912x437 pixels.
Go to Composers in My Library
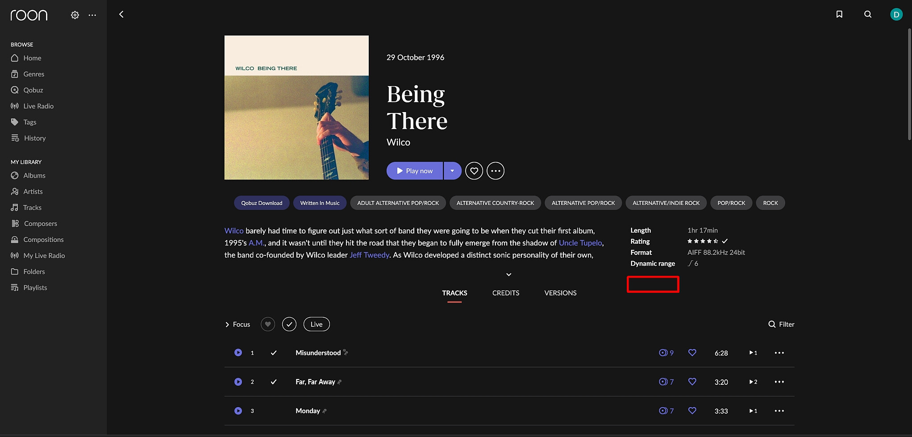[40, 224]
